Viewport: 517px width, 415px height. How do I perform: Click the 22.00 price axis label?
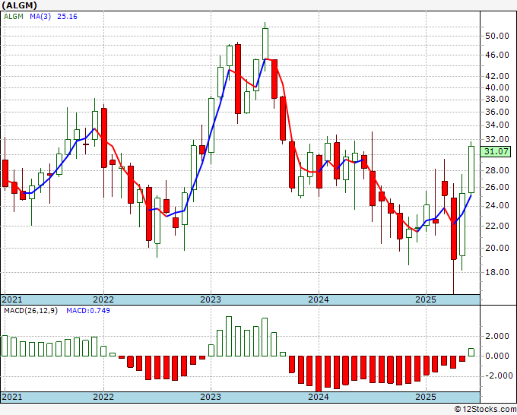coord(497,227)
